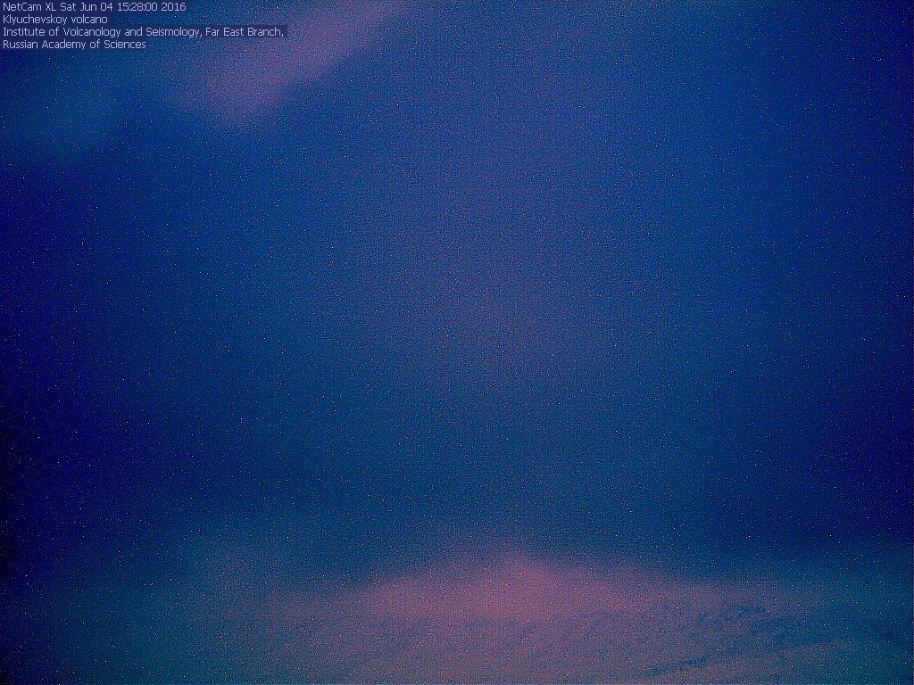Image resolution: width=914 pixels, height=685 pixels.
Task: Select the 'Klyuchevskoy volcano' caption text
Action: (55, 20)
